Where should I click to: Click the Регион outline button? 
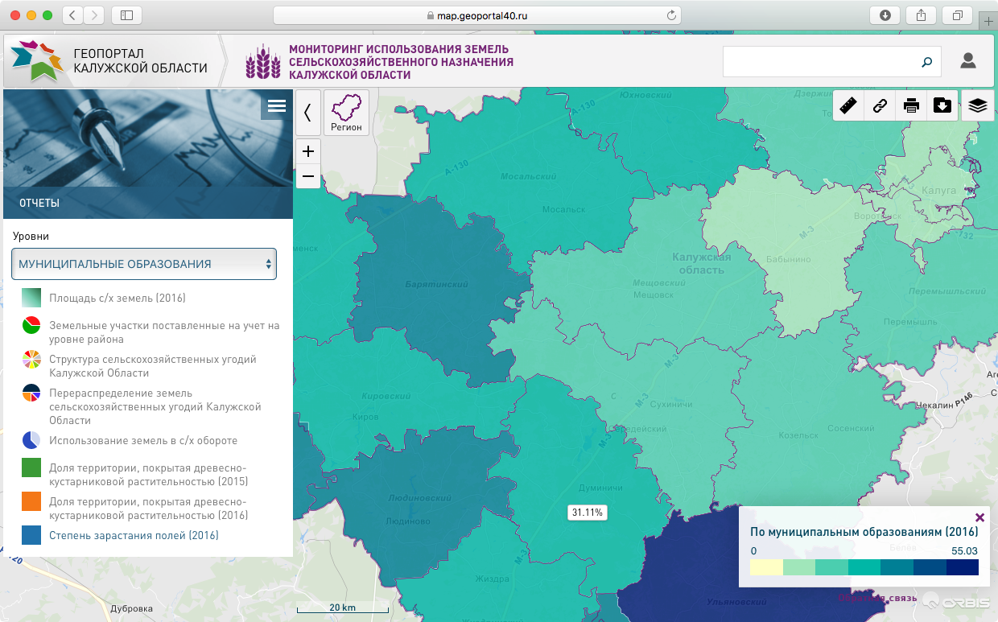(347, 113)
